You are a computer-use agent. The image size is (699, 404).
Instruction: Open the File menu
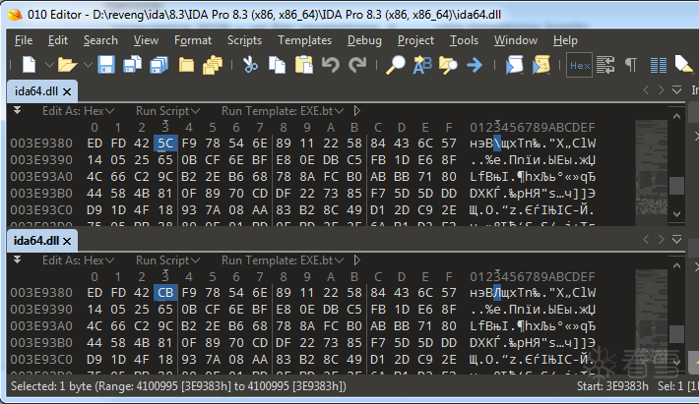(x=24, y=40)
